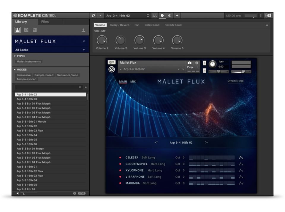This screenshot has height=212, width=285.
Task: Click the user content icon in Library
Action: click(x=83, y=30)
